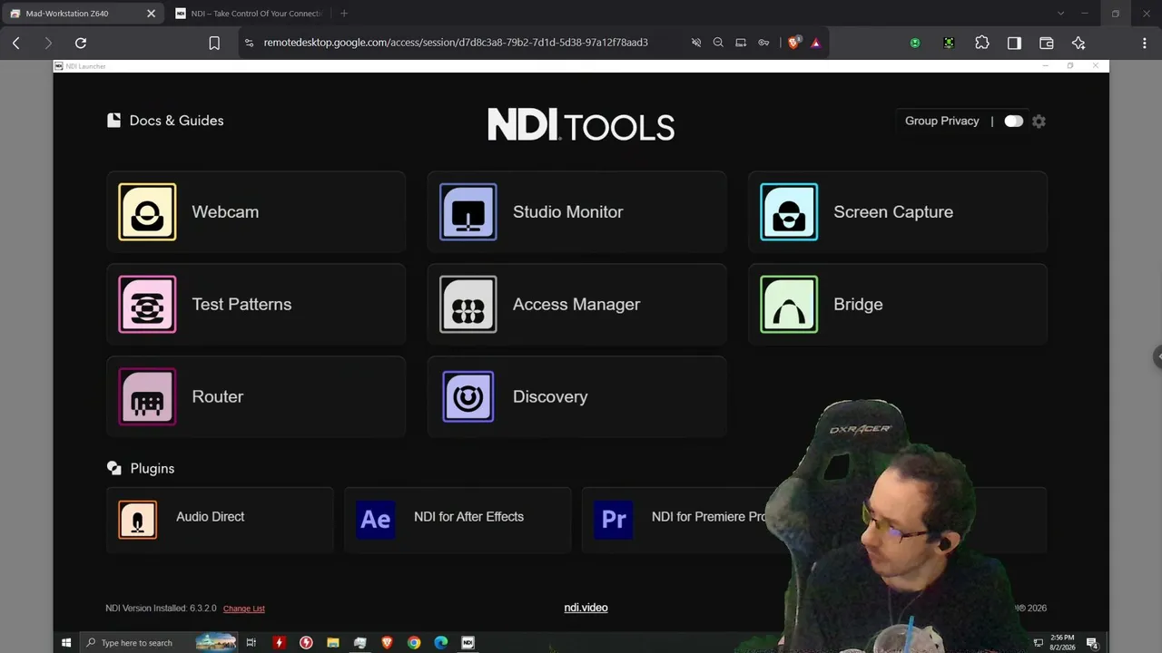
Task: Click the NDI for After Effects label
Action: (468, 517)
